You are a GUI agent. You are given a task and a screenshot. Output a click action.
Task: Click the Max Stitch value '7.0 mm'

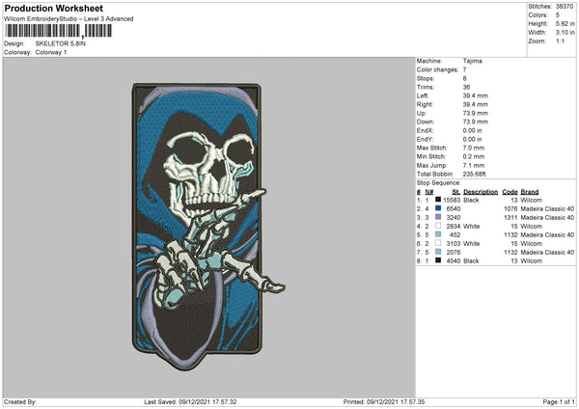pyautogui.click(x=474, y=148)
